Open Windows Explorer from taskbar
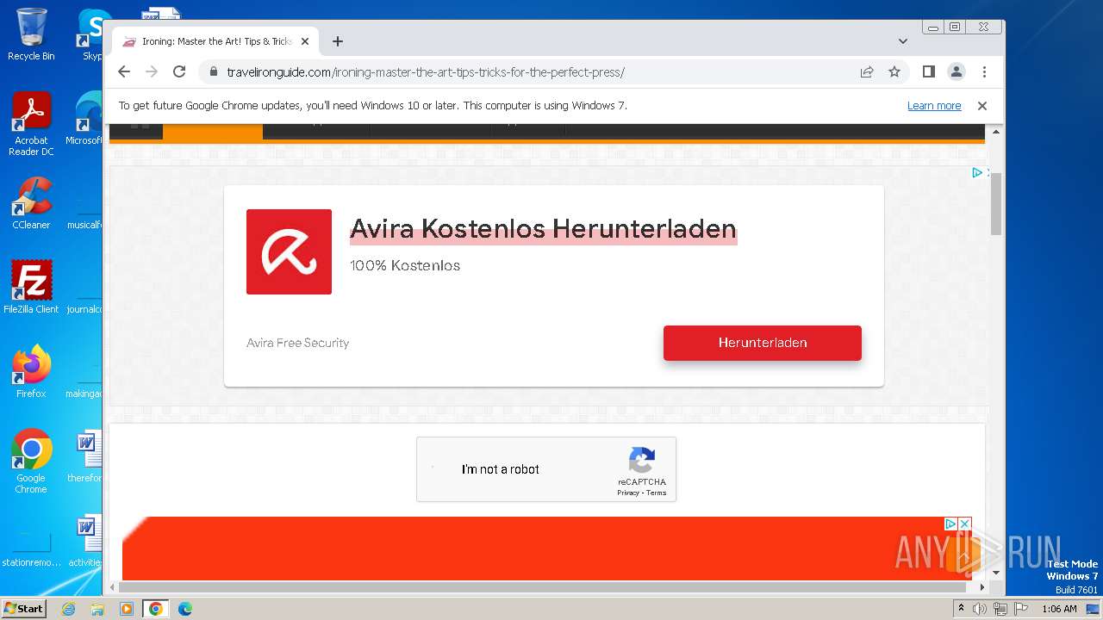 [x=97, y=609]
